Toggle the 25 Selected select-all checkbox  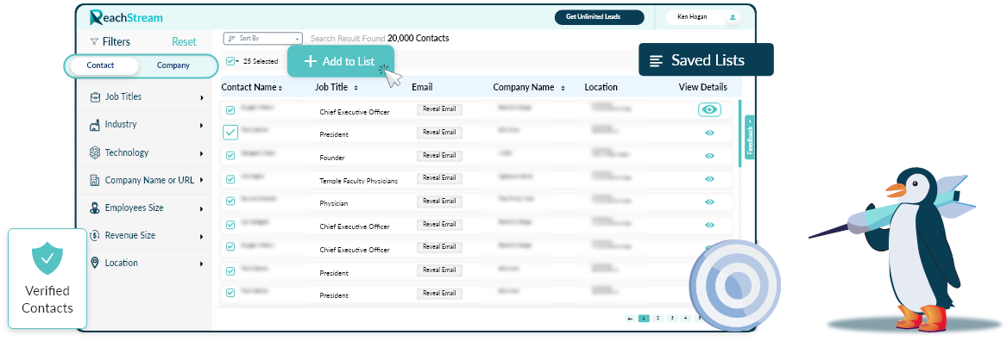click(230, 61)
